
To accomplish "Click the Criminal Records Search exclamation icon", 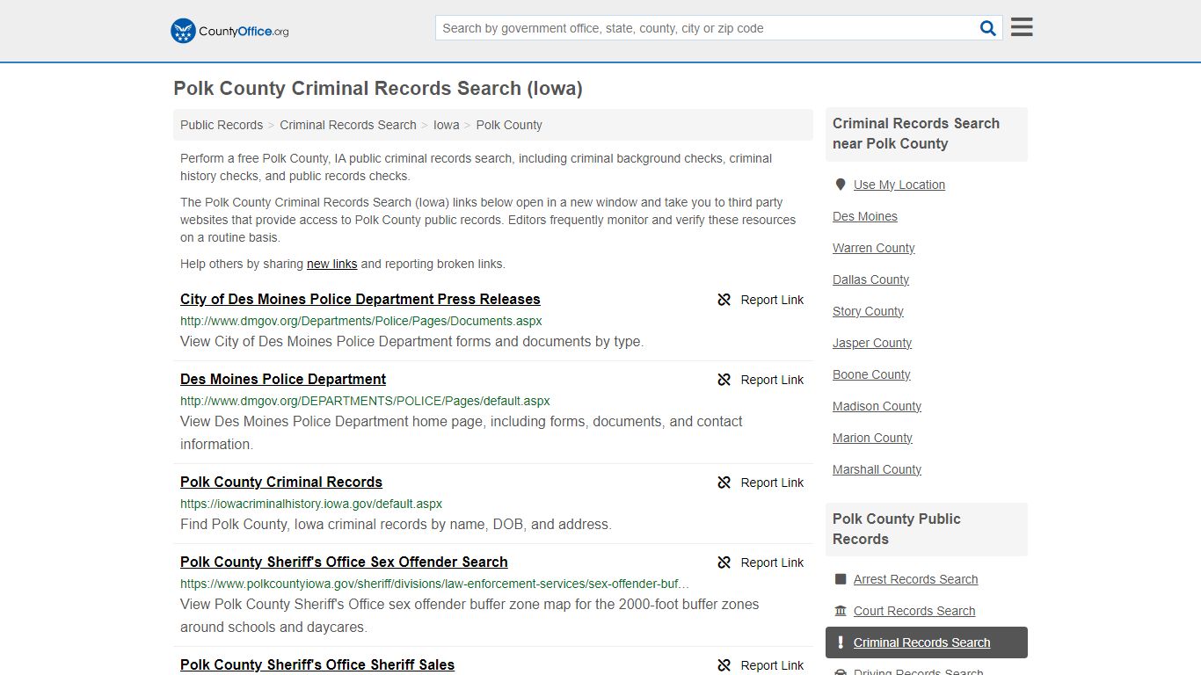I will (x=841, y=642).
